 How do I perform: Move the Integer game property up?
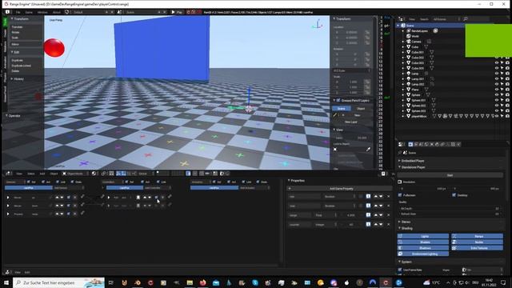[x=376, y=224]
